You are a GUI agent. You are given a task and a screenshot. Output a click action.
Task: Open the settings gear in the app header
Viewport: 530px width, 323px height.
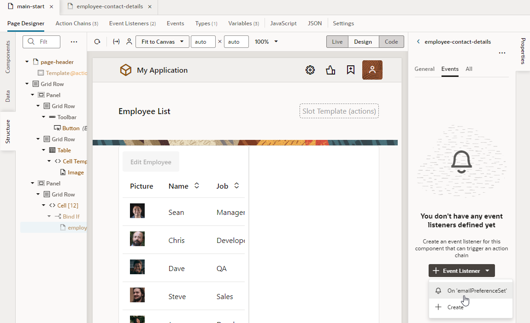pos(310,70)
